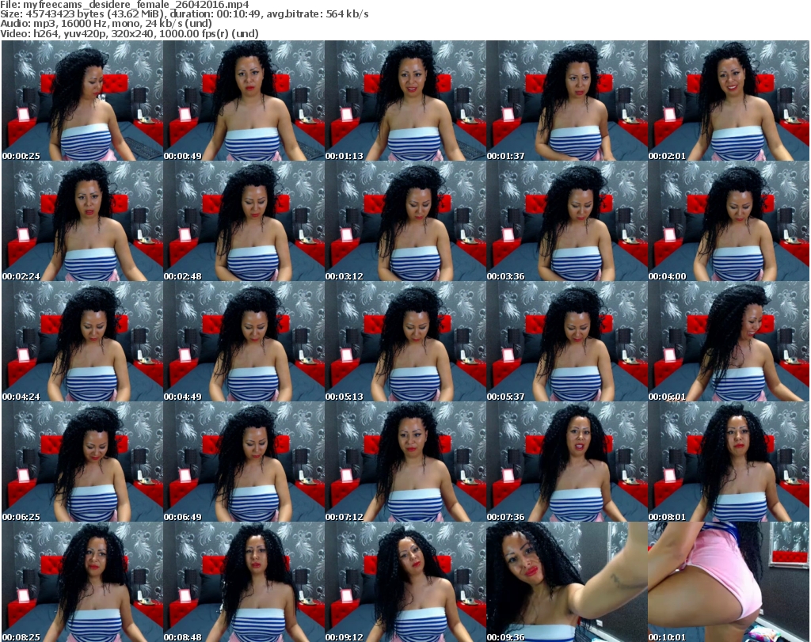
Task: Click the 'File:' name line in the header
Action: coord(124,4)
